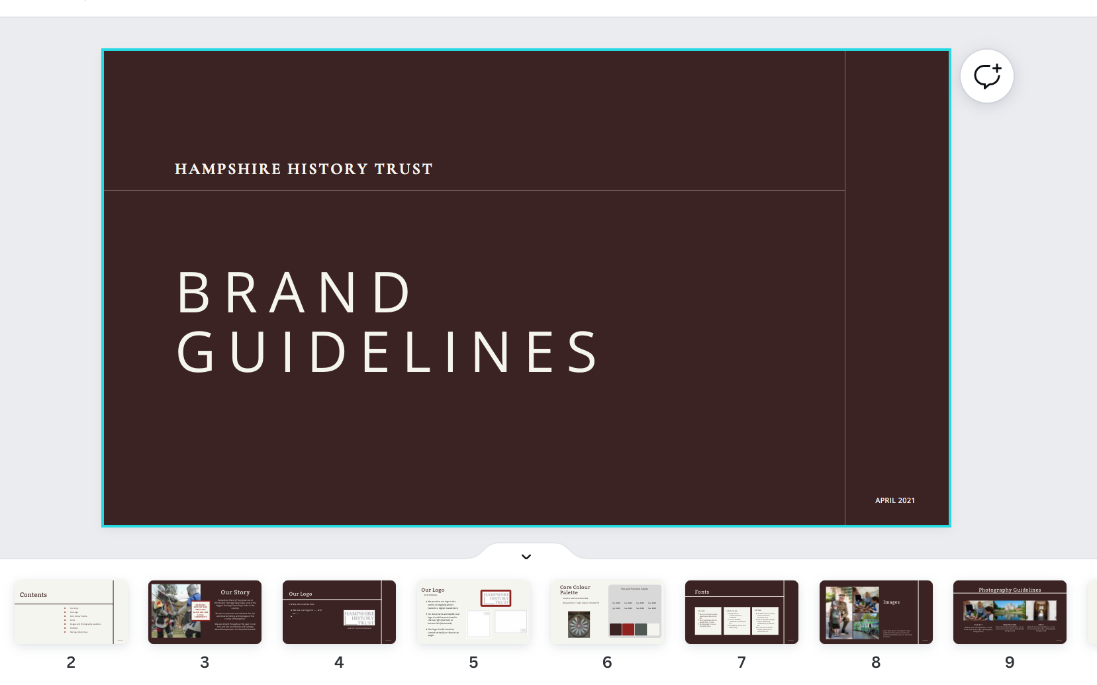The width and height of the screenshot is (1097, 685).
Task: Open the Contents slide thumbnail
Action: click(x=71, y=612)
